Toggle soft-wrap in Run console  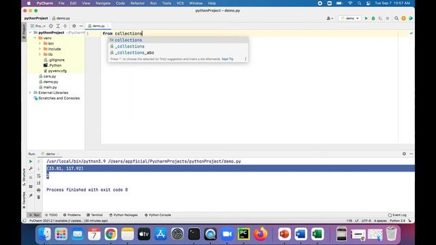[39, 176]
